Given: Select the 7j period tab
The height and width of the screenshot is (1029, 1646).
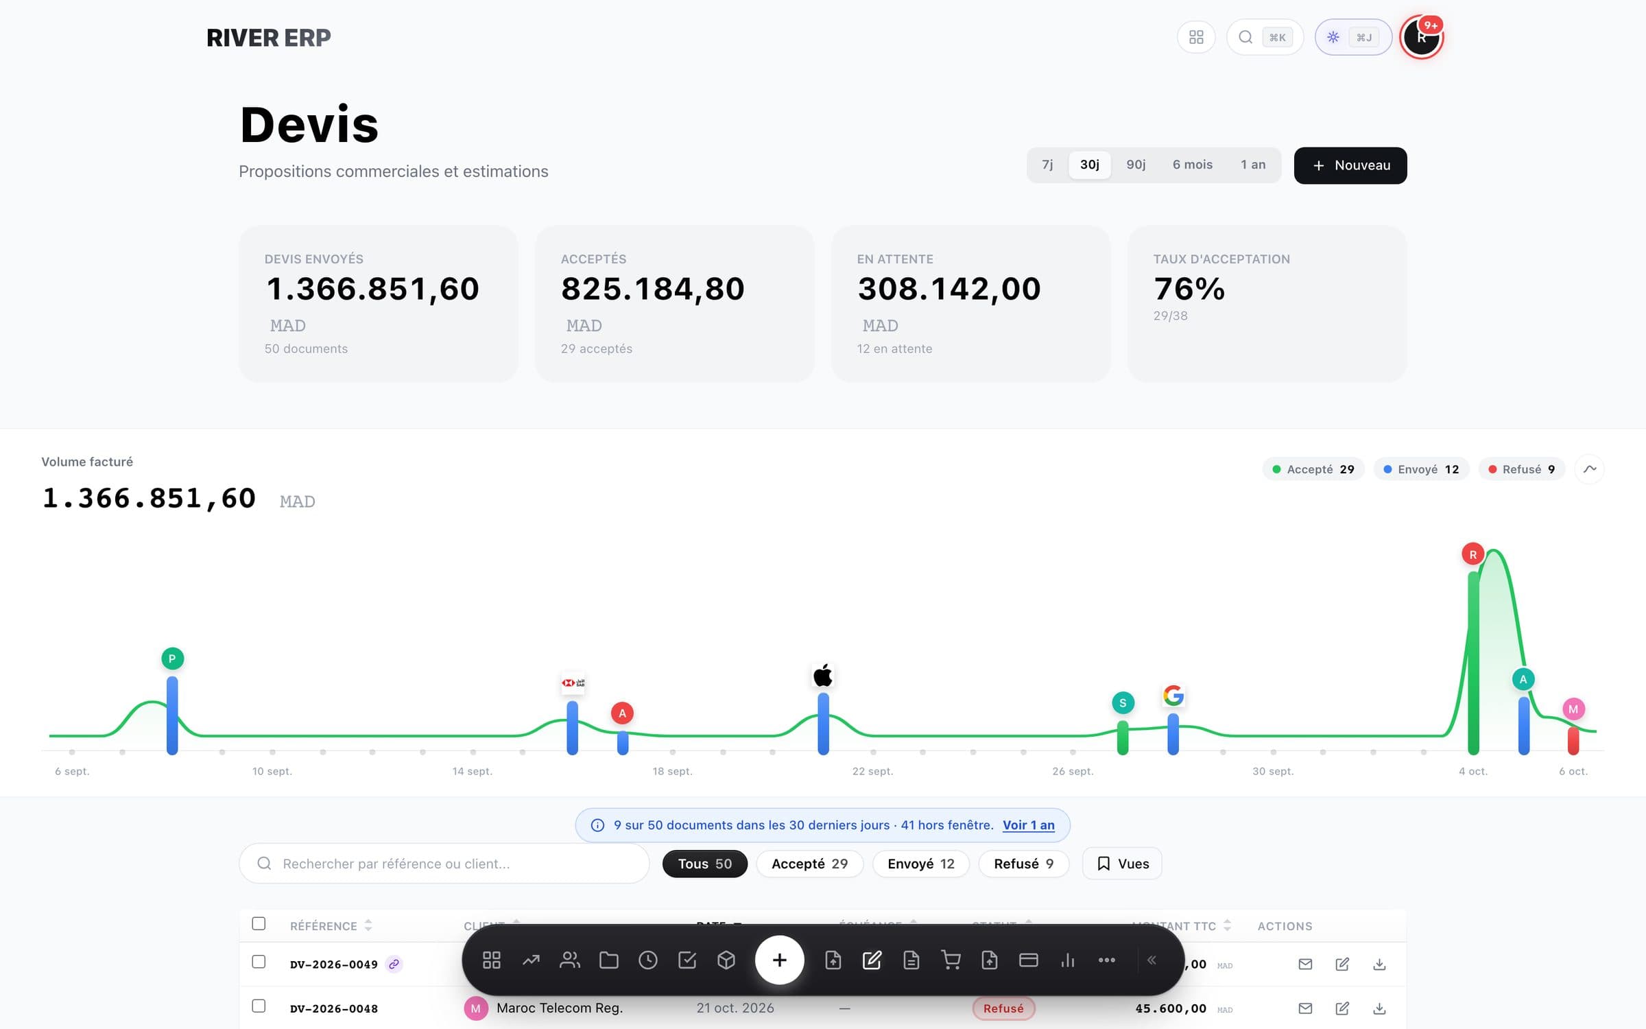Looking at the screenshot, I should [x=1047, y=165].
